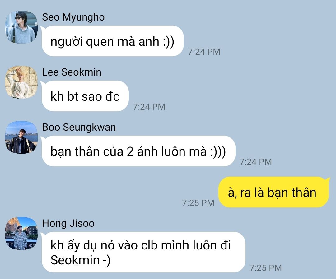Click the 7:24 PM timestamp beside Lee Seokmin's message

(x=149, y=107)
